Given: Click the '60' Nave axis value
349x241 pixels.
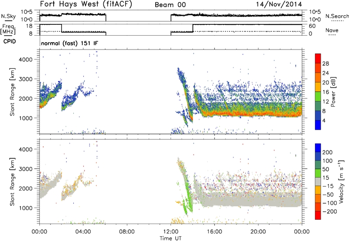Looking at the screenshot, I should 312,26.
